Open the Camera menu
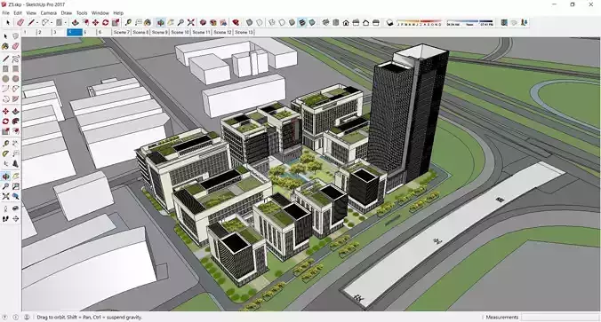 click(49, 12)
